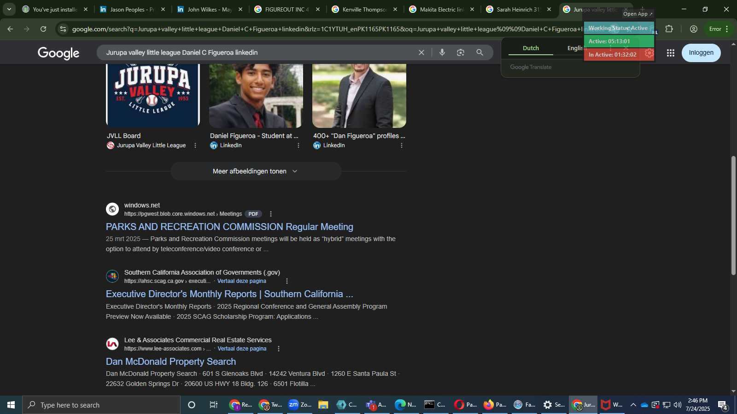The height and width of the screenshot is (414, 737).
Task: View site information icon in address bar
Action: pos(63,29)
